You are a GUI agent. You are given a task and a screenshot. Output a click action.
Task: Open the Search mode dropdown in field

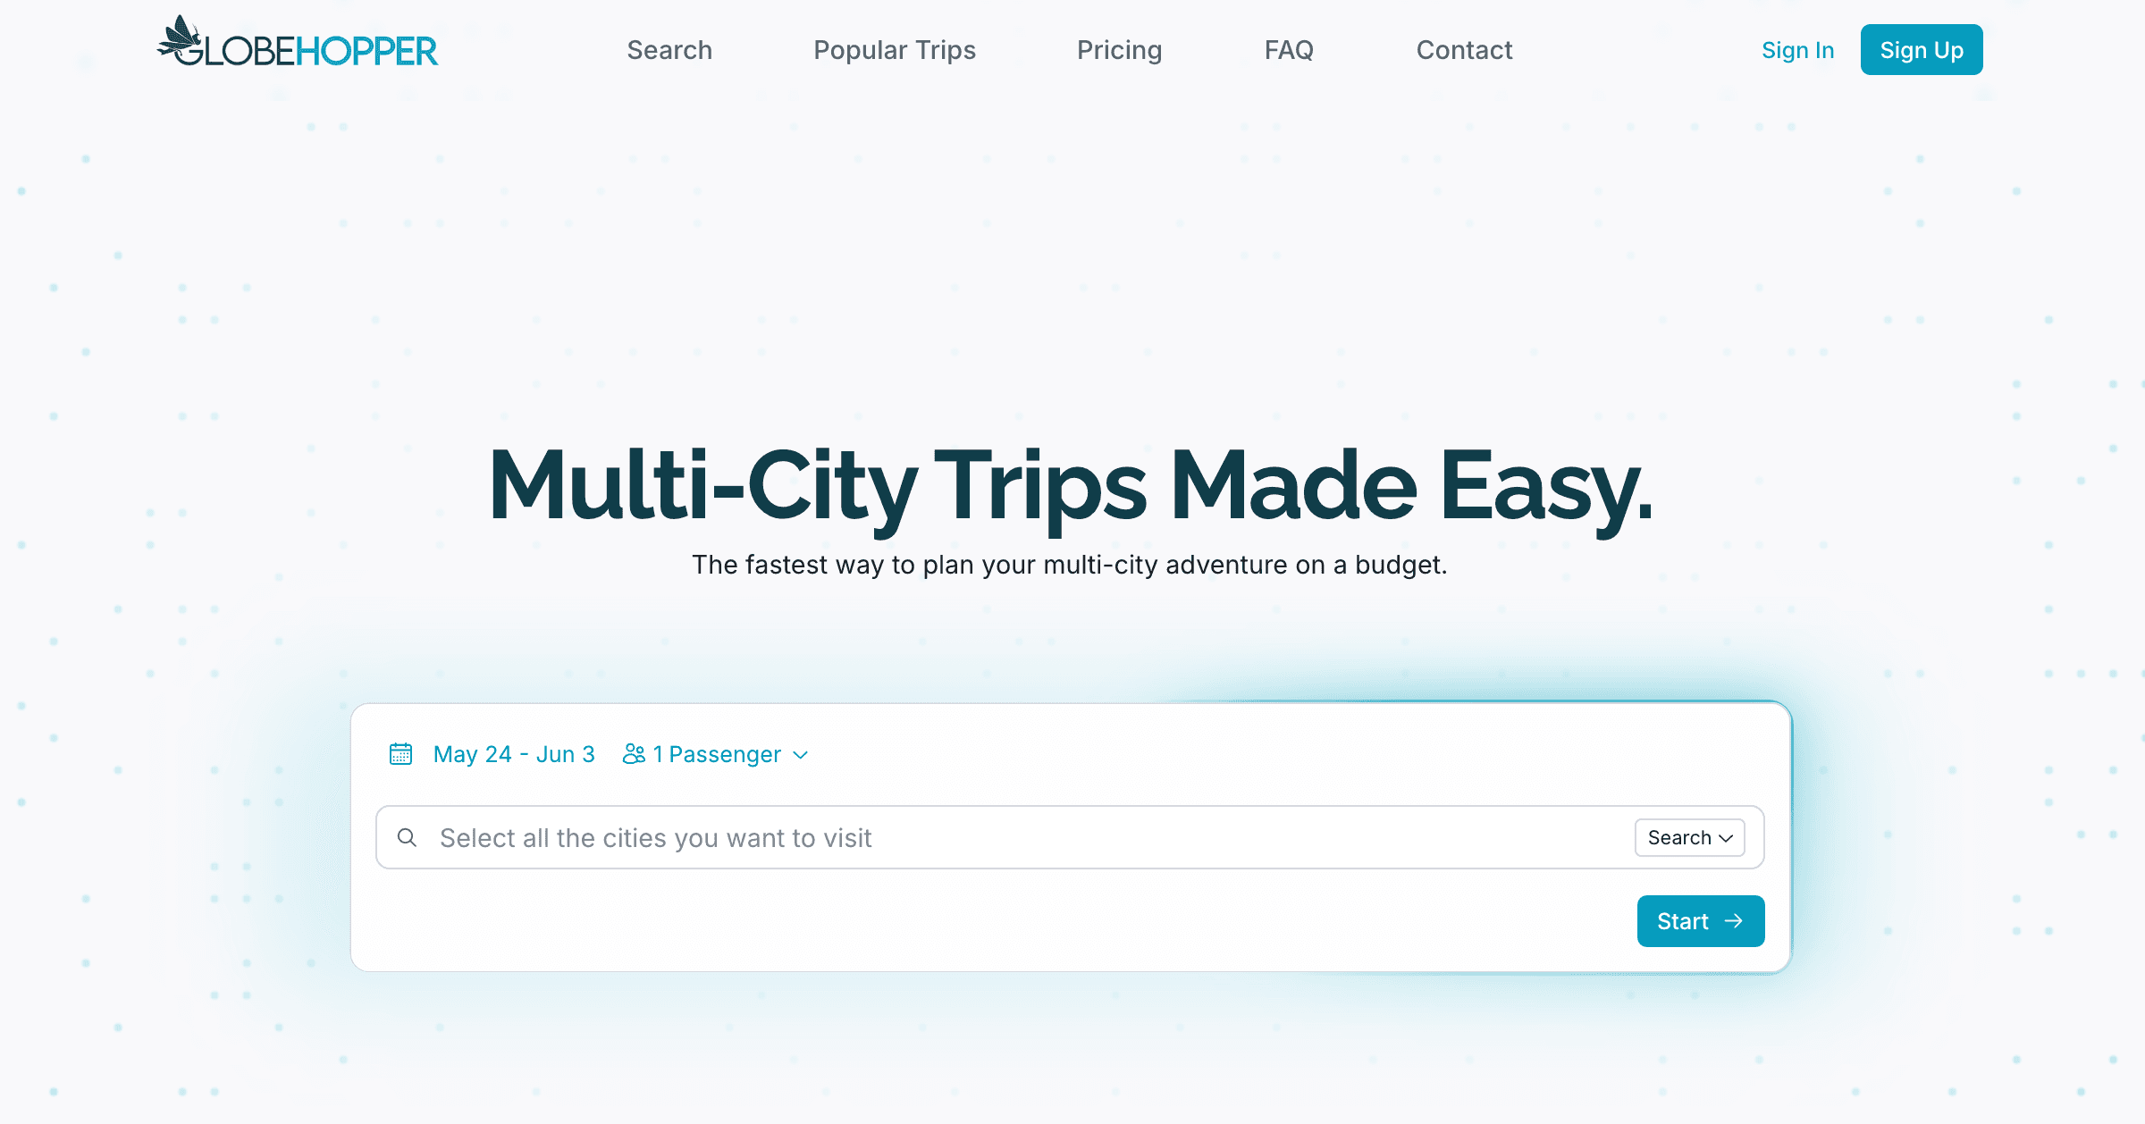[1689, 837]
